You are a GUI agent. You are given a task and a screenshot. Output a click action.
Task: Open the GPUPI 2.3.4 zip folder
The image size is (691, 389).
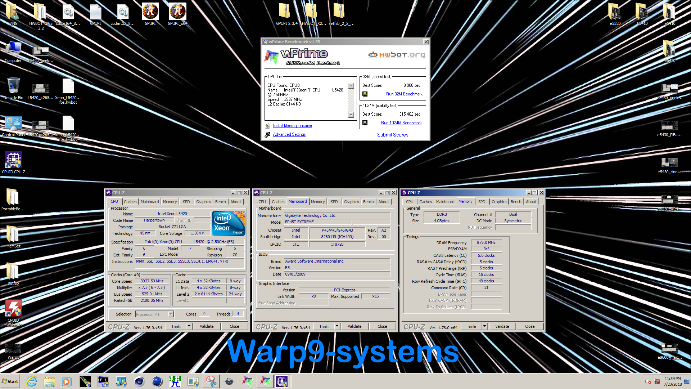tap(284, 12)
